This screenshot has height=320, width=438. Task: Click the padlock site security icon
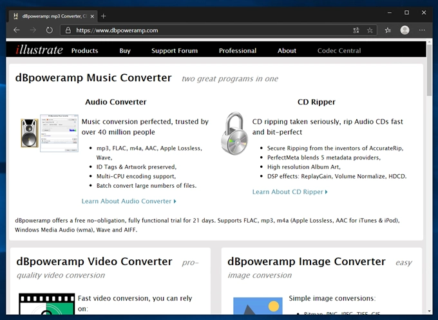coord(68,30)
